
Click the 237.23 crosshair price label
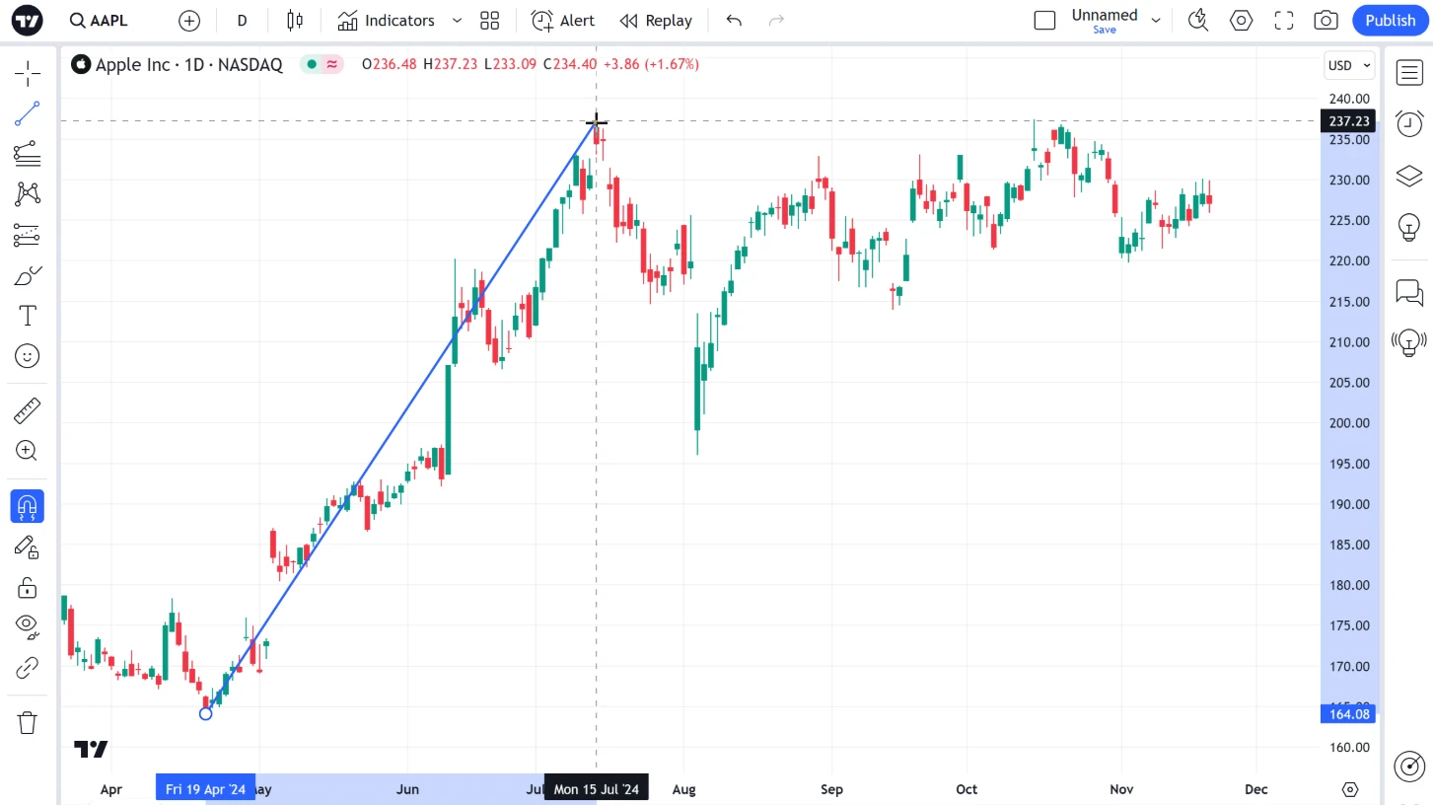pyautogui.click(x=1348, y=121)
